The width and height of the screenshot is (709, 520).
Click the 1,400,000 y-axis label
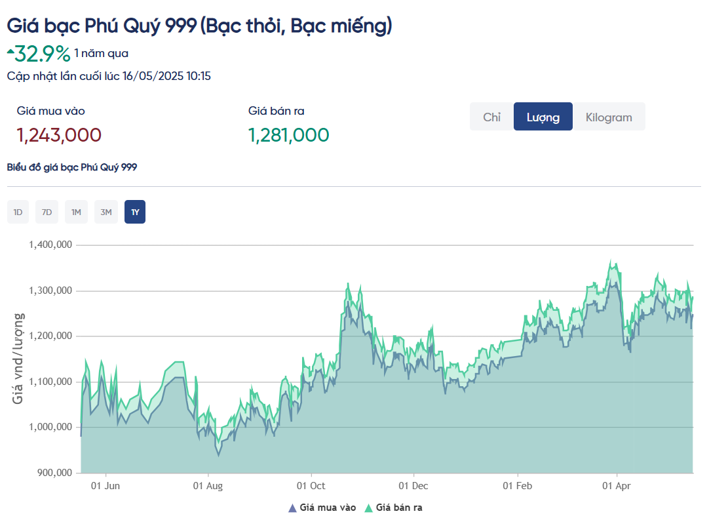[x=50, y=245]
